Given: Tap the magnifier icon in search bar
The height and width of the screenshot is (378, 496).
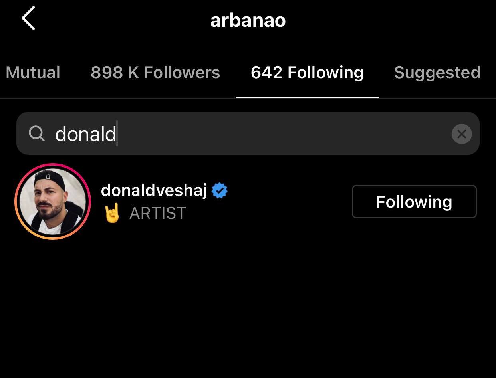Looking at the screenshot, I should coord(37,133).
